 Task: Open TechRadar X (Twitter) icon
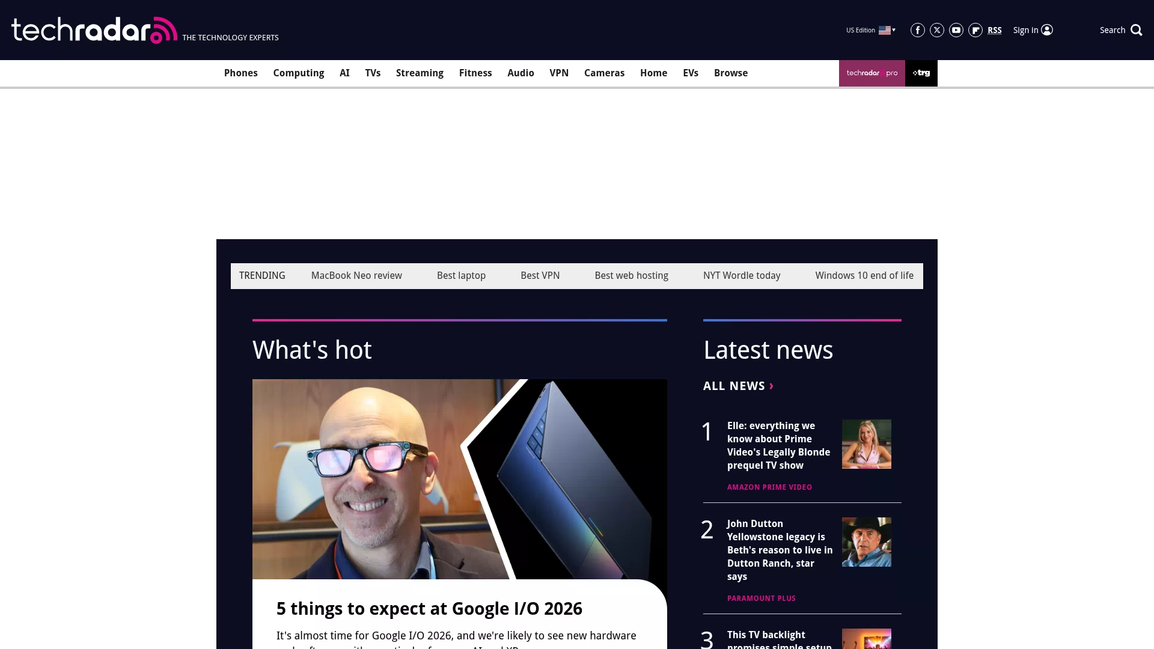click(x=936, y=30)
